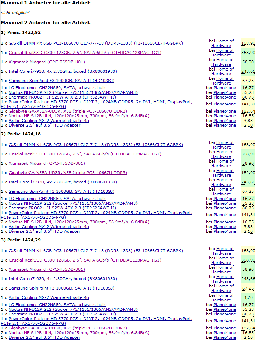
Task: Select 368,90 price in Preis 1423,92 list
Action: tap(248, 53)
